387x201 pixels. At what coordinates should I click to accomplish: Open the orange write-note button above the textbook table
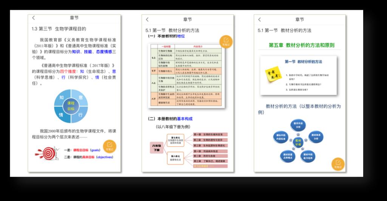tap(226, 42)
